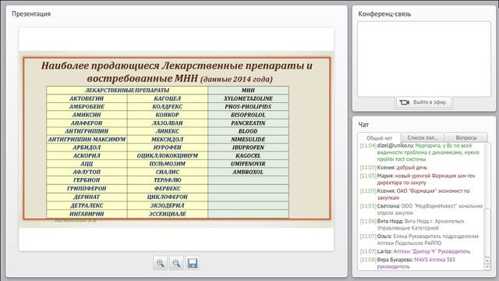The image size is (499, 281).
Task: Select the СИАЛИС table cell
Action: pyautogui.click(x=168, y=172)
